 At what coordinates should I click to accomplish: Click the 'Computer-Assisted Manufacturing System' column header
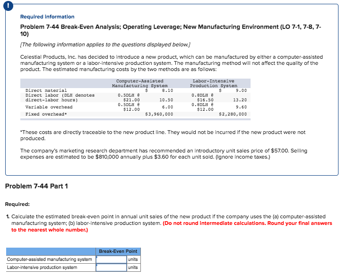click(x=139, y=83)
